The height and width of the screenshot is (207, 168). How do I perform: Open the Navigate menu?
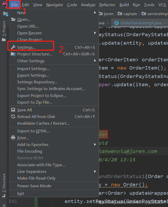coord(55,5)
